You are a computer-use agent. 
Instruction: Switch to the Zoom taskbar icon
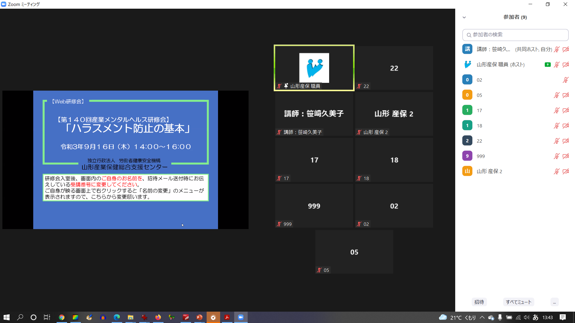(x=241, y=317)
